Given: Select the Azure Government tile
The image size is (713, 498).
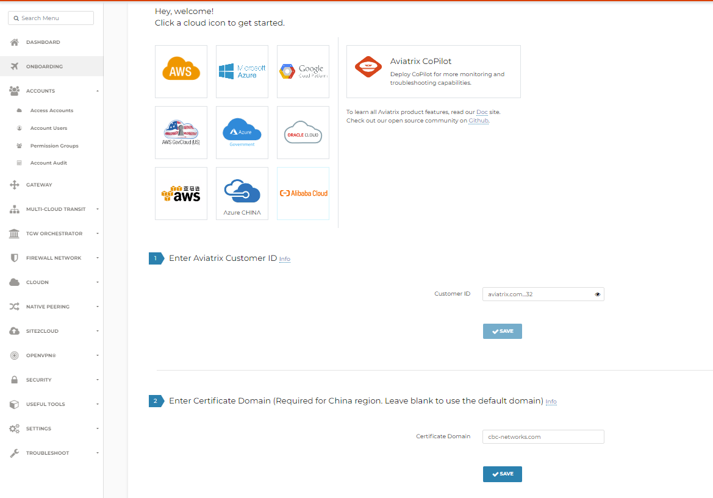Looking at the screenshot, I should click(x=242, y=132).
